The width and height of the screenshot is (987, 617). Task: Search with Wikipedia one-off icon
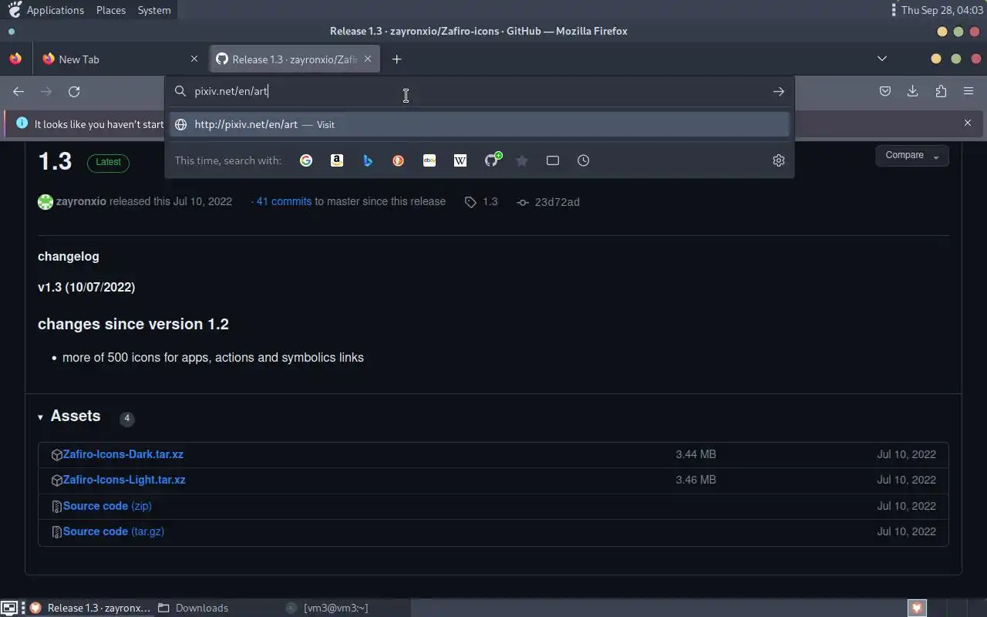pyautogui.click(x=460, y=160)
